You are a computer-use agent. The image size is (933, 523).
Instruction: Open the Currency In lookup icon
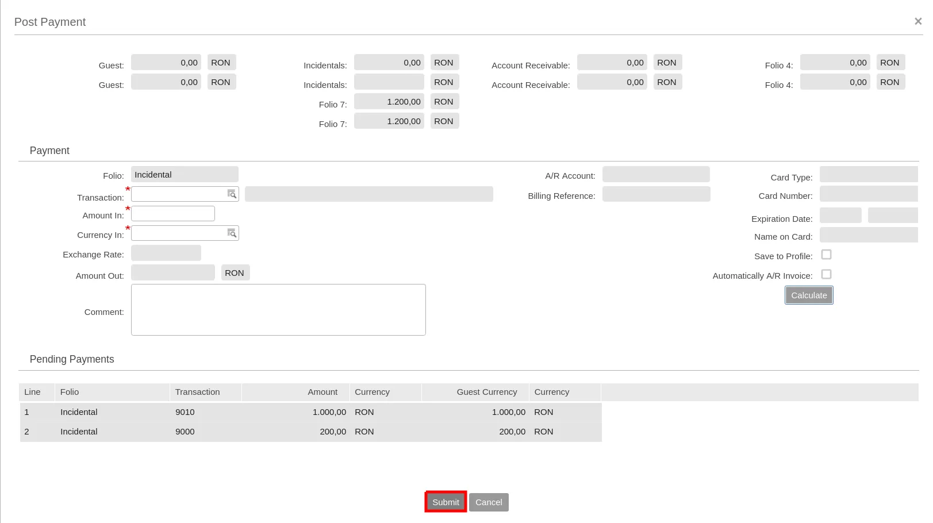pyautogui.click(x=232, y=233)
